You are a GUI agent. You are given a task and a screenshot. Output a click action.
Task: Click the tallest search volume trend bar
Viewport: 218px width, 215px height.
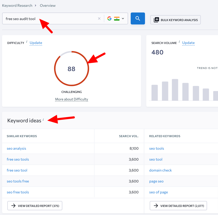click(x=175, y=90)
